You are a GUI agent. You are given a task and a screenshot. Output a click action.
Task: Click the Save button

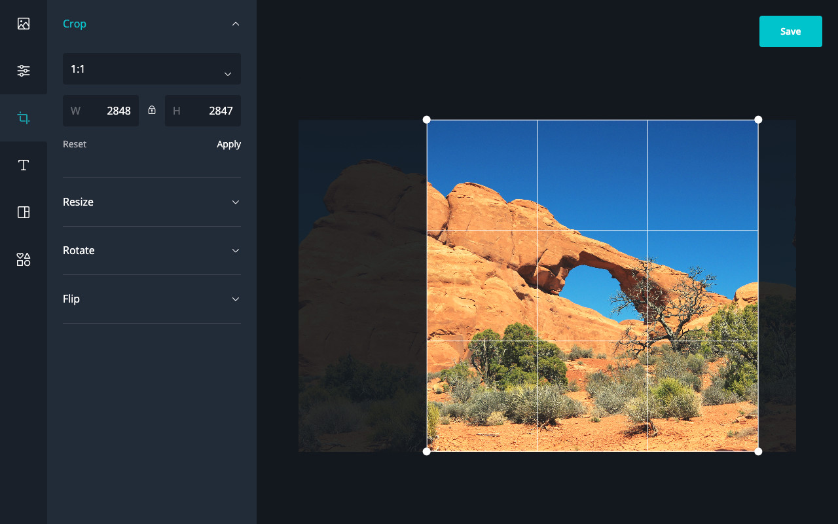point(790,31)
